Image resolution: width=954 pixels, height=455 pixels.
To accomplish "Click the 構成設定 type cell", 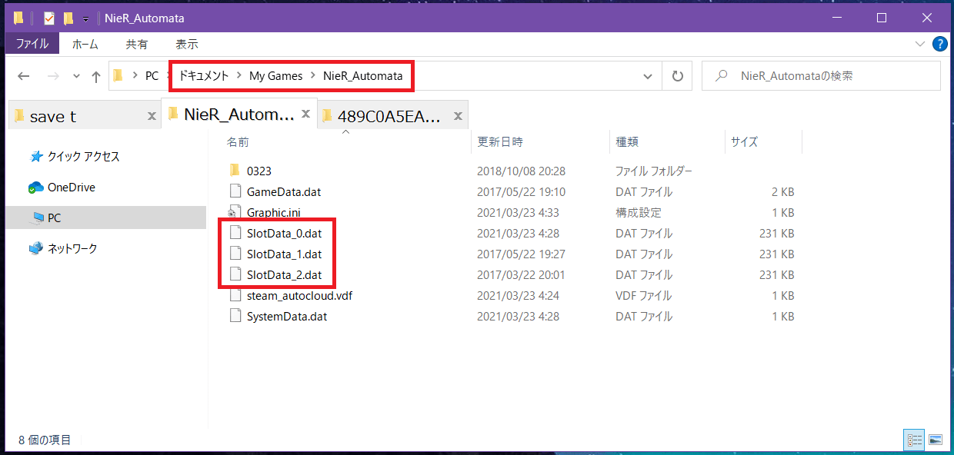I will pos(638,212).
